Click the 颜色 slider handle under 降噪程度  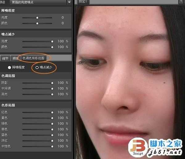pos(37,23)
